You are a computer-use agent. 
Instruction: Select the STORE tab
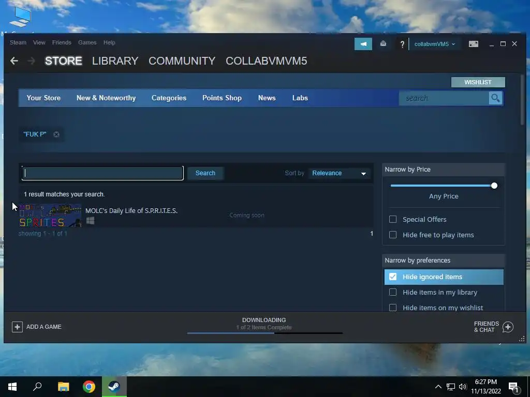[x=64, y=61]
